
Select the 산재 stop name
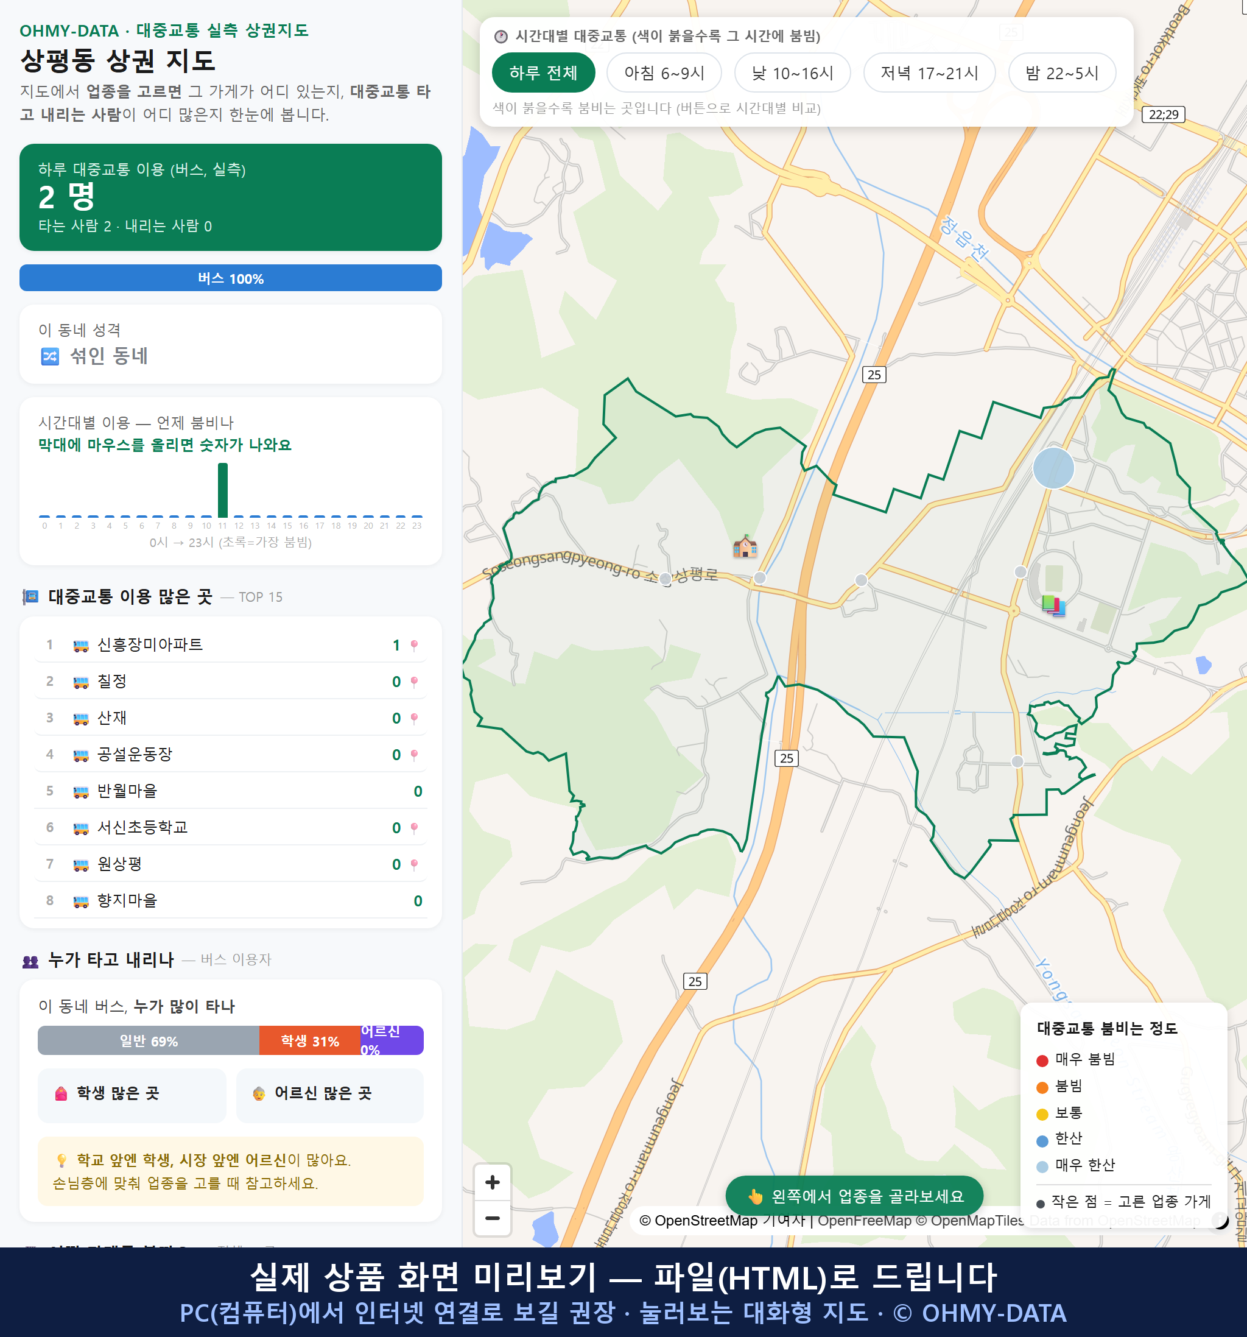[111, 718]
